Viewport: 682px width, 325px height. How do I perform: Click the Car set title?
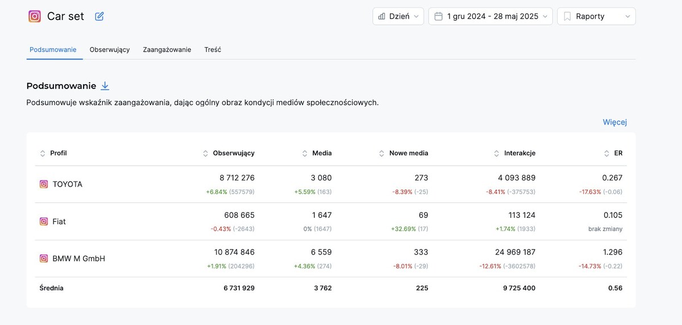pos(65,16)
